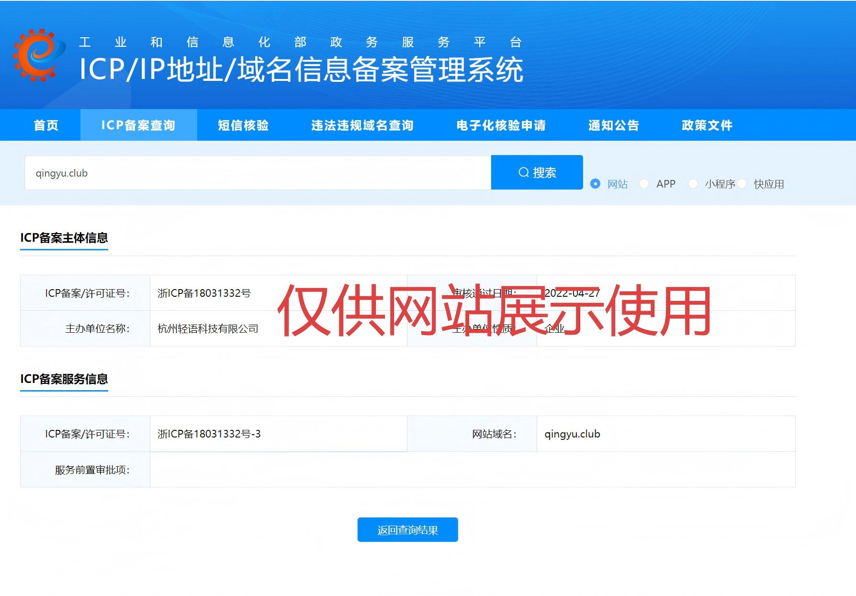
Task: Open the 首页 navigation tab
Action: (46, 125)
